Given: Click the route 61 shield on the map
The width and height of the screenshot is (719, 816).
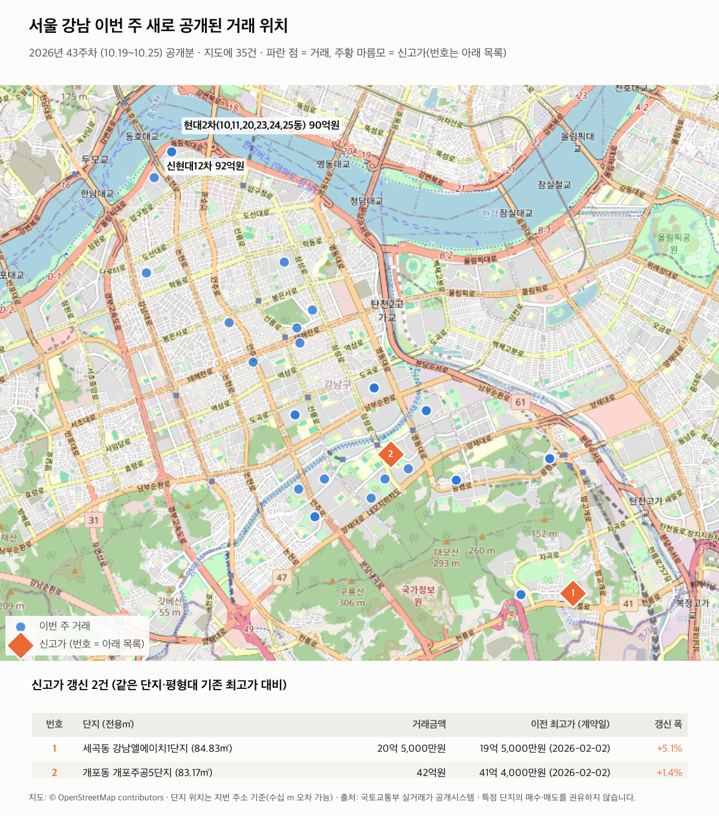Looking at the screenshot, I should (x=520, y=402).
